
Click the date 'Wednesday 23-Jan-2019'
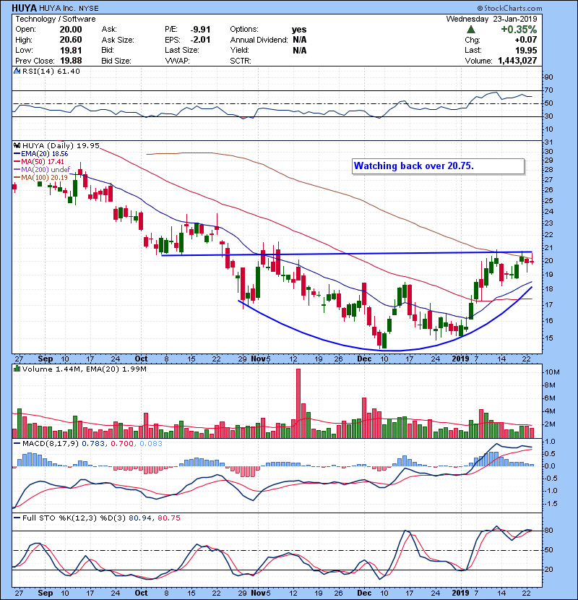click(x=491, y=19)
